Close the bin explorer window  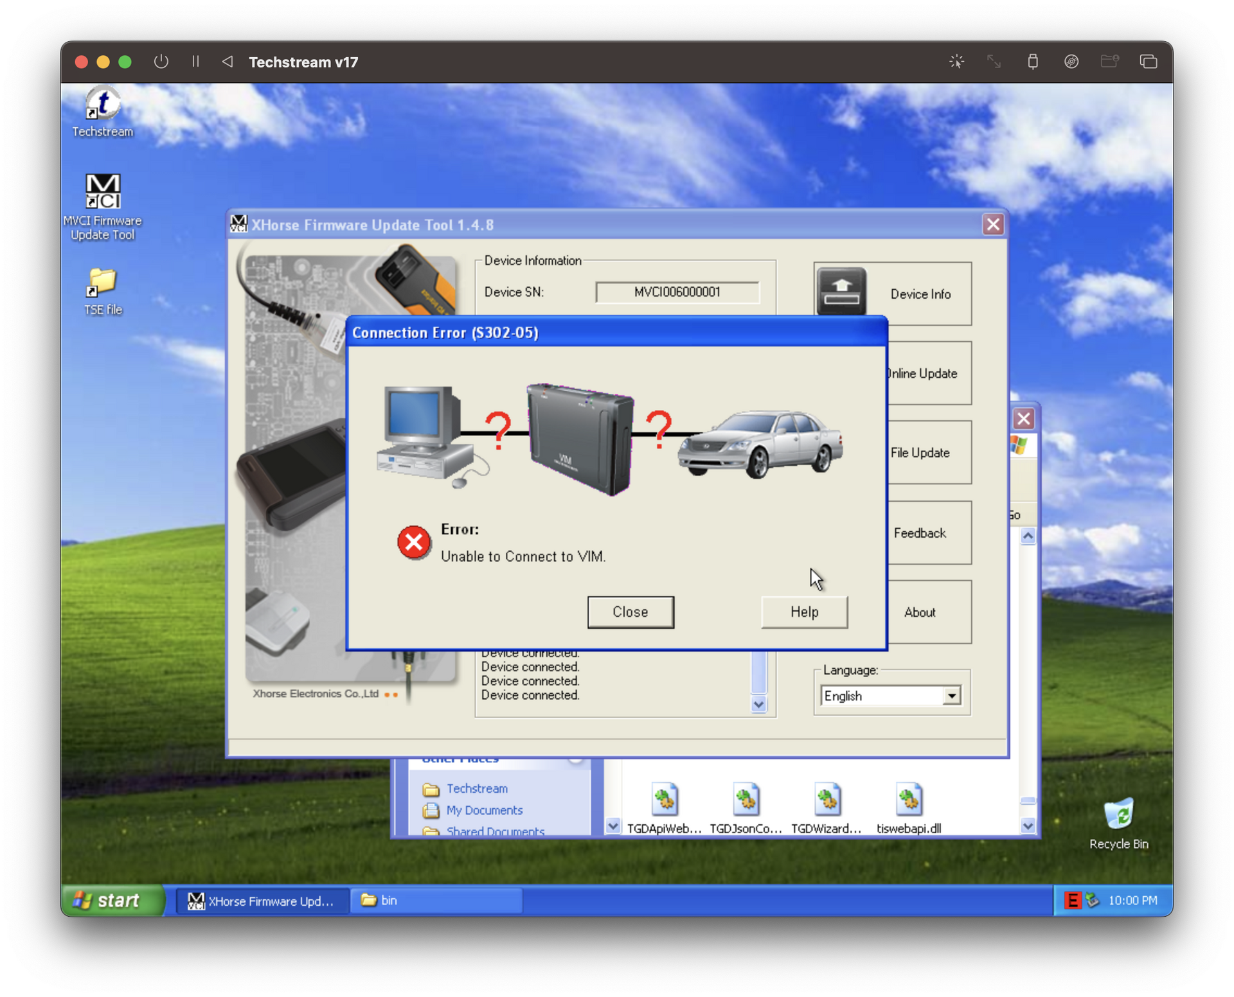pos(1024,419)
